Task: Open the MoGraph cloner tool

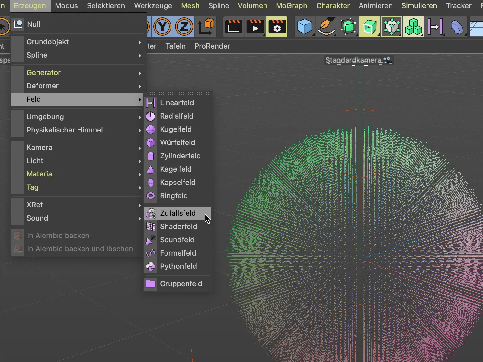Action: (392, 27)
